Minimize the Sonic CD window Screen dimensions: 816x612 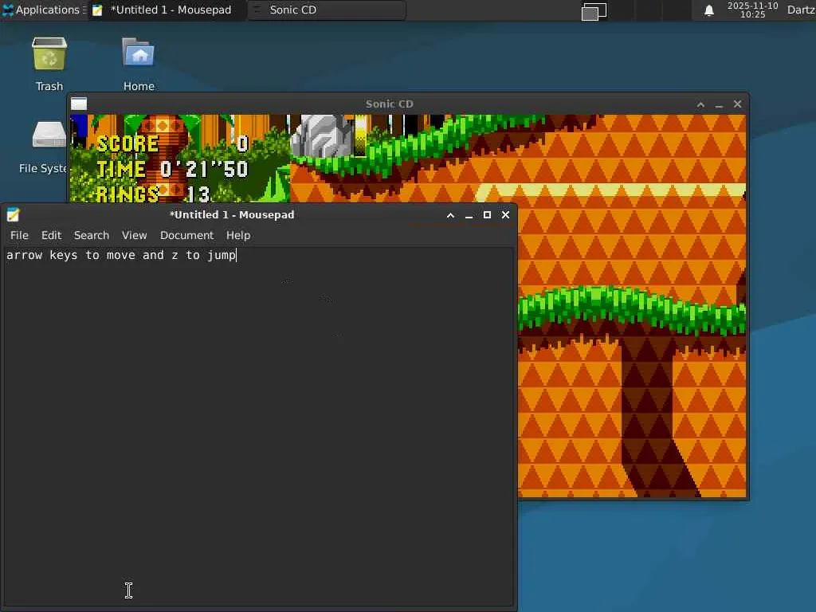pos(720,104)
